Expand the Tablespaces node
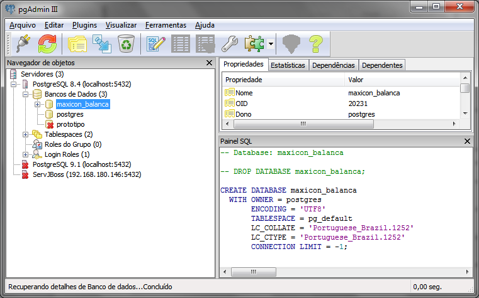Image resolution: width=479 pixels, height=298 pixels. tap(25, 134)
